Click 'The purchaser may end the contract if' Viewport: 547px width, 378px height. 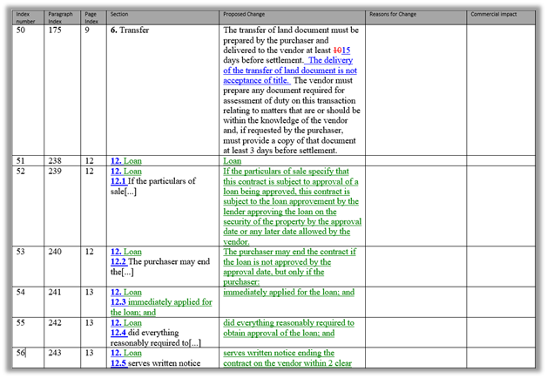(x=289, y=252)
